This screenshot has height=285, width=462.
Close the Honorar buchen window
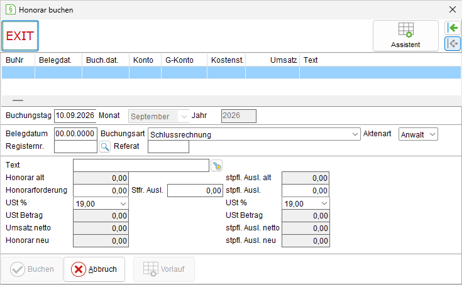point(453,9)
